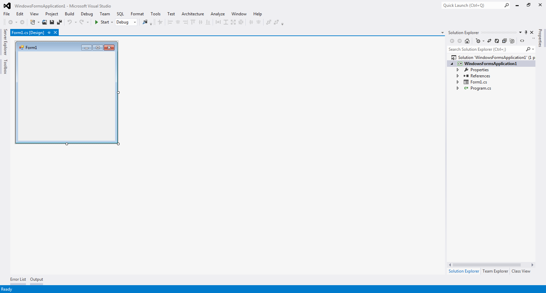Screen dimensions: 546x293
Task: Expand the Form1.cs tree node
Action: point(458,82)
